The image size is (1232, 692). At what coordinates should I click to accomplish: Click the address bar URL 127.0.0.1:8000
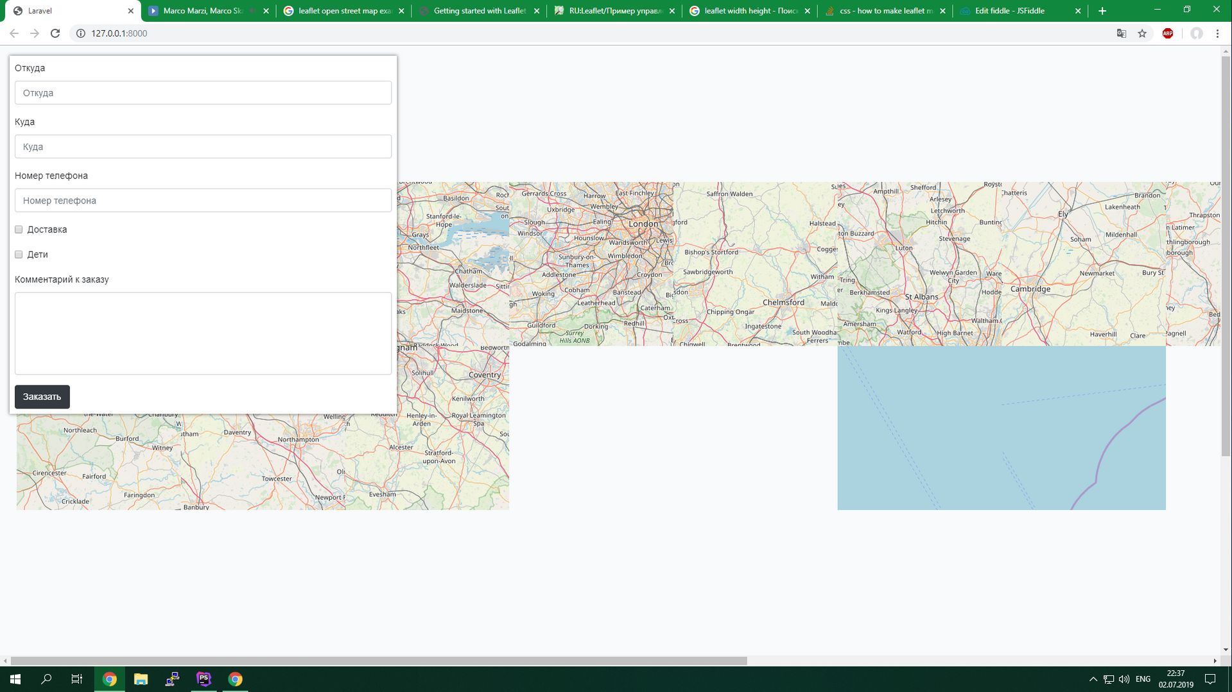pyautogui.click(x=119, y=33)
